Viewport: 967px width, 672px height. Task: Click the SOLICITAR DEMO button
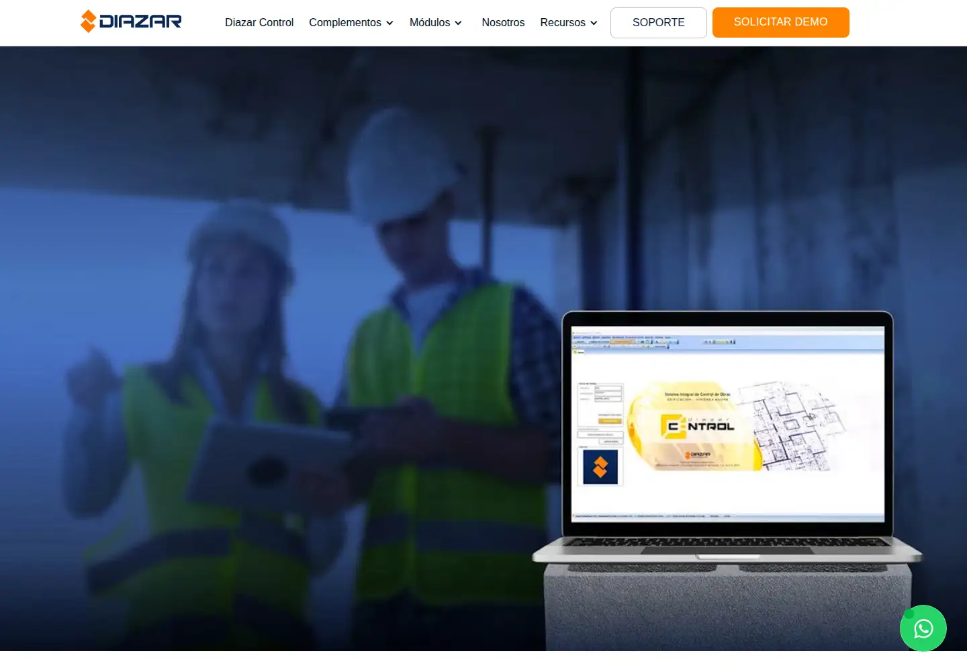pos(781,22)
